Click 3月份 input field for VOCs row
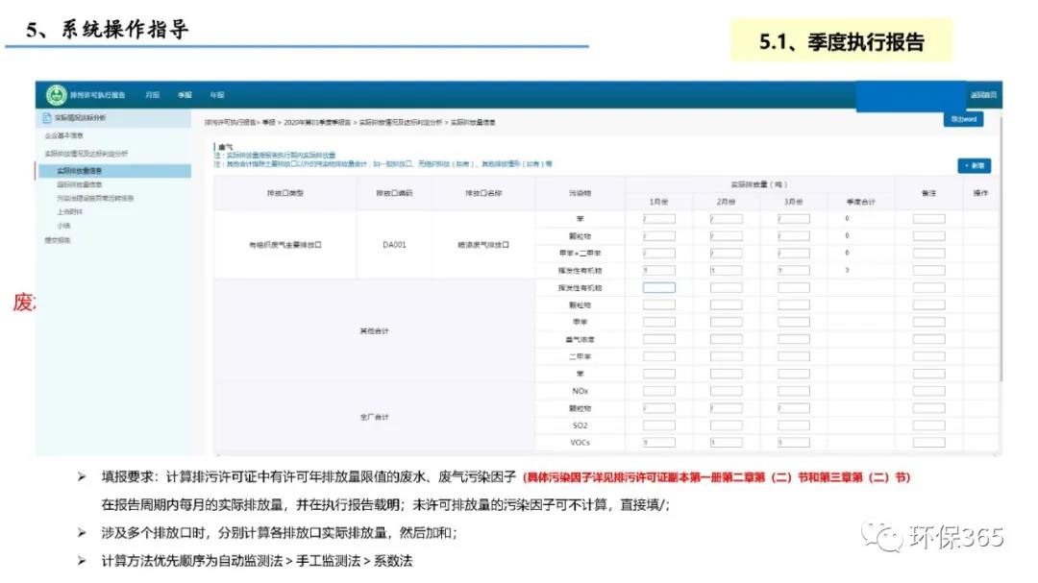The height and width of the screenshot is (583, 1038). tap(793, 443)
